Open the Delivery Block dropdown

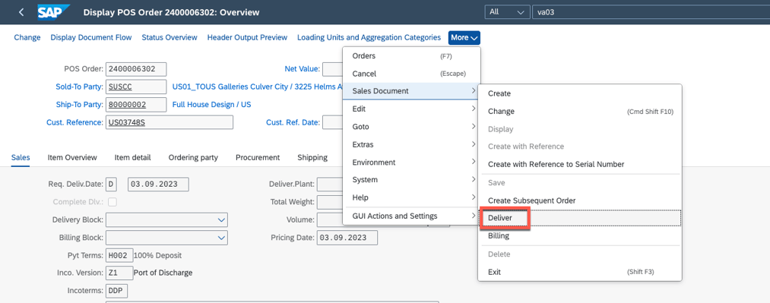pyautogui.click(x=167, y=219)
